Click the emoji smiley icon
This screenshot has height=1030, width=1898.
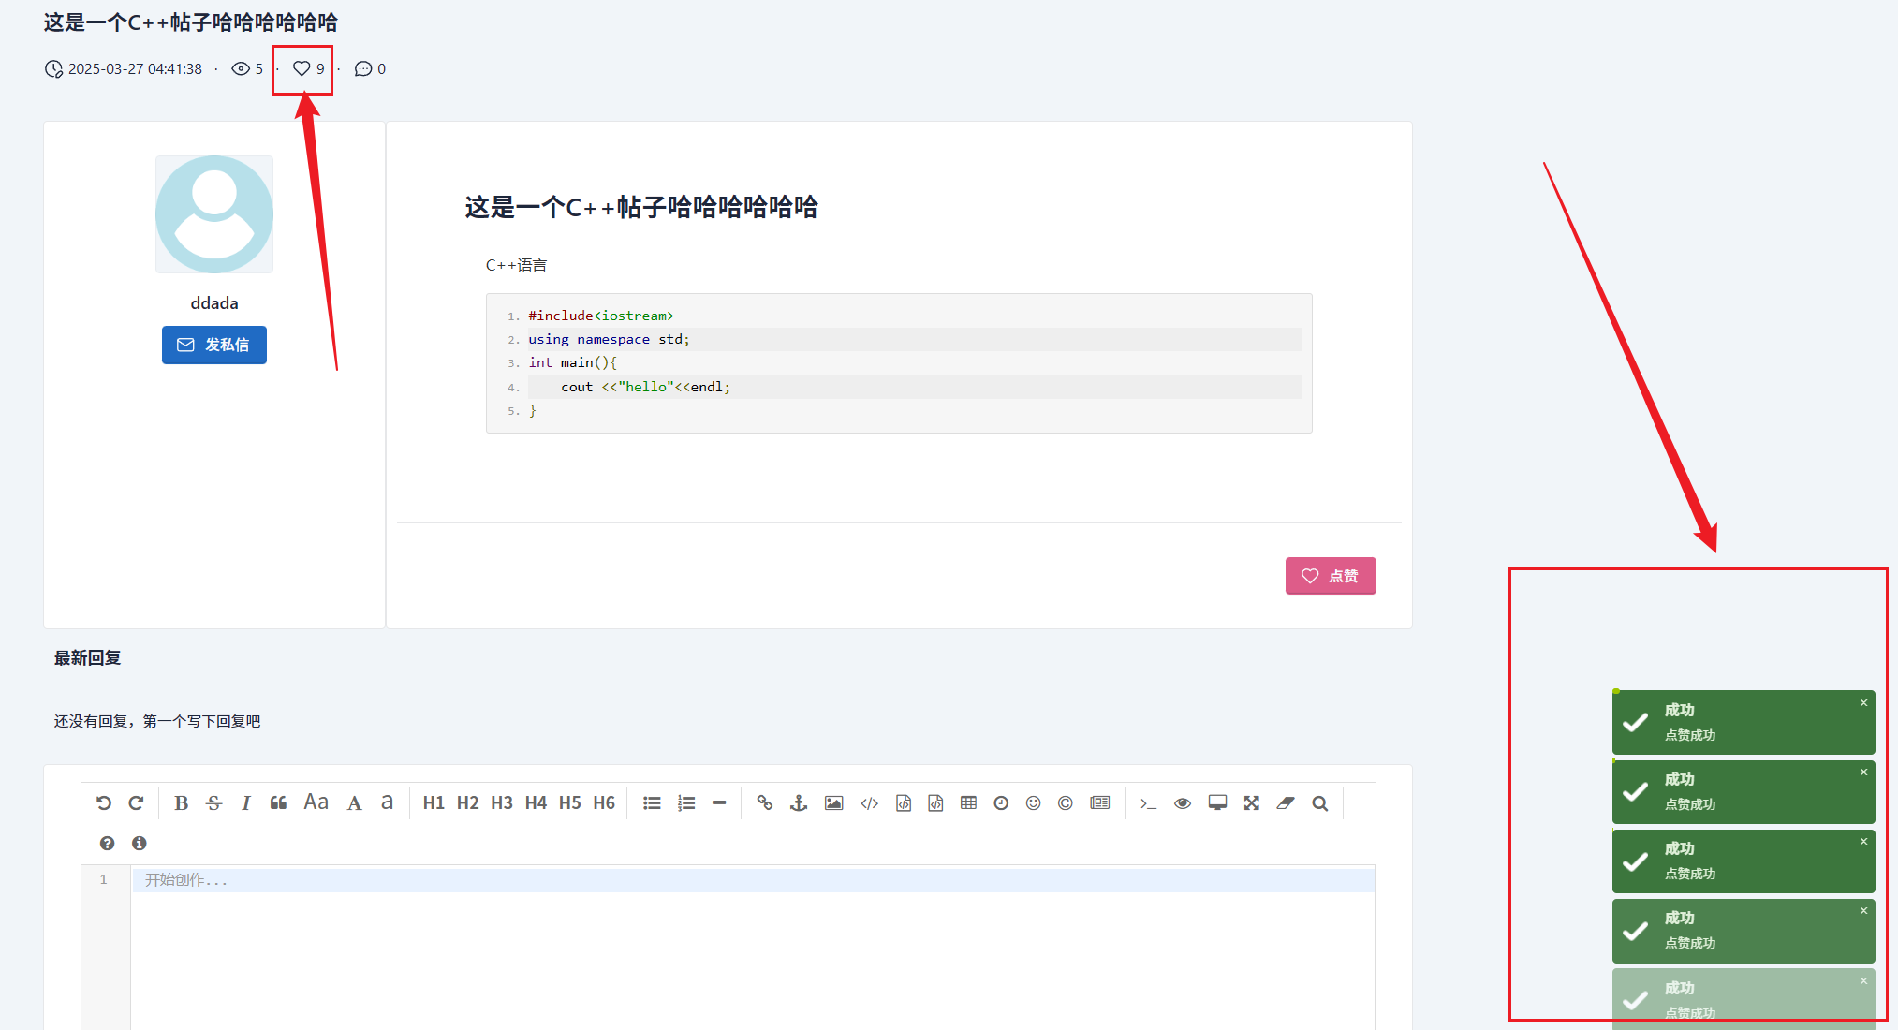coord(1033,803)
